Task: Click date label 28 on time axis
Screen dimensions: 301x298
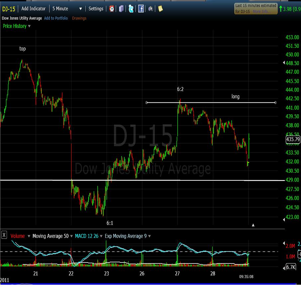Action: click(213, 273)
